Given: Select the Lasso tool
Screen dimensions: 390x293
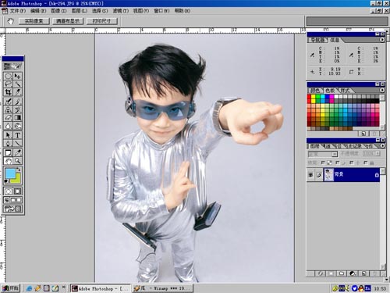Looking at the screenshot, I should 8,84.
